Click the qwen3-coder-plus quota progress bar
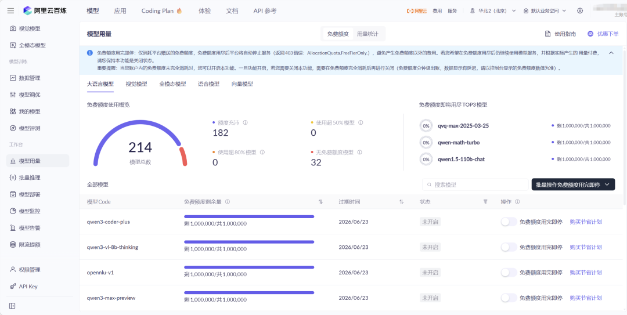627x315 pixels. point(248,216)
